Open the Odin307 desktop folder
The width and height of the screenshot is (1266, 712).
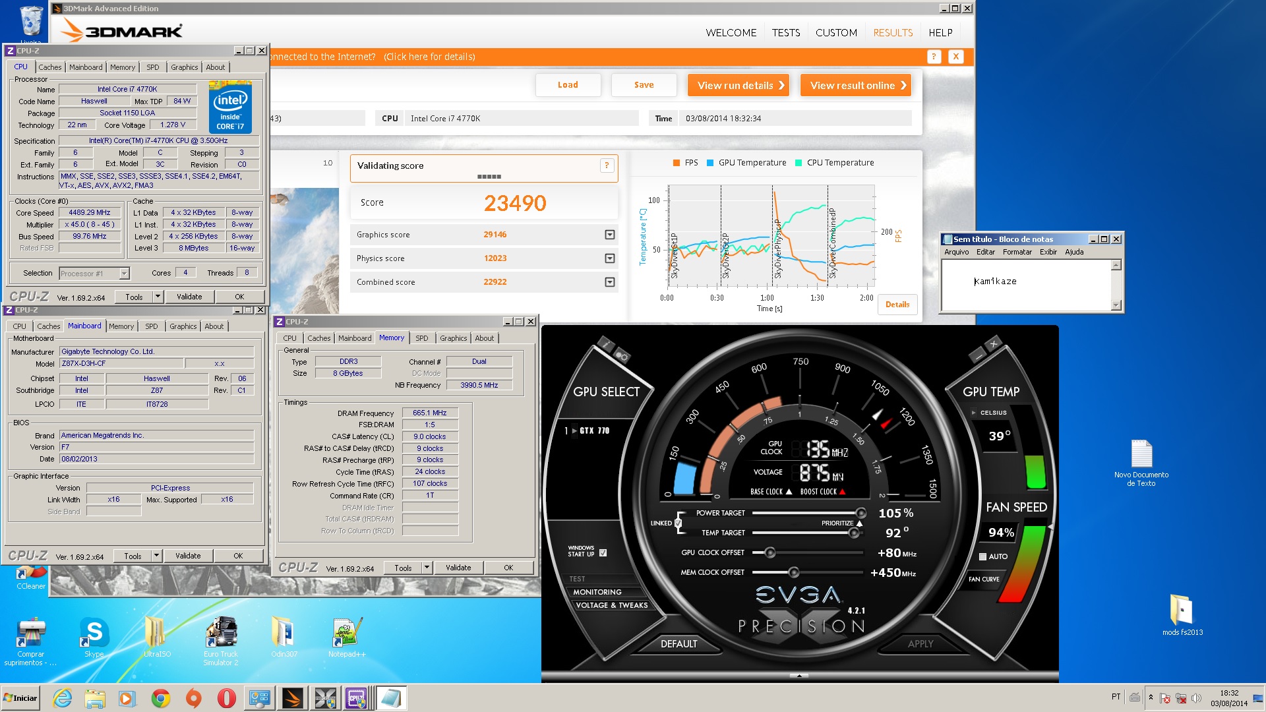[x=284, y=638]
